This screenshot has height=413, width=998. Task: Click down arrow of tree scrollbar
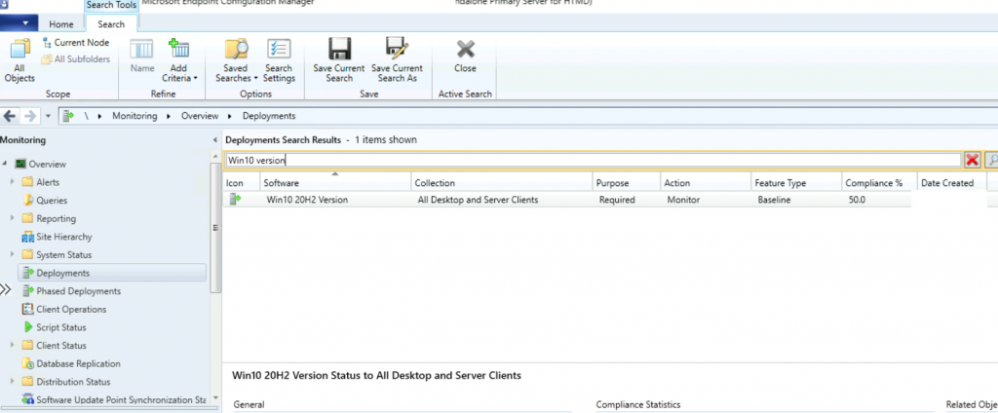click(x=215, y=397)
